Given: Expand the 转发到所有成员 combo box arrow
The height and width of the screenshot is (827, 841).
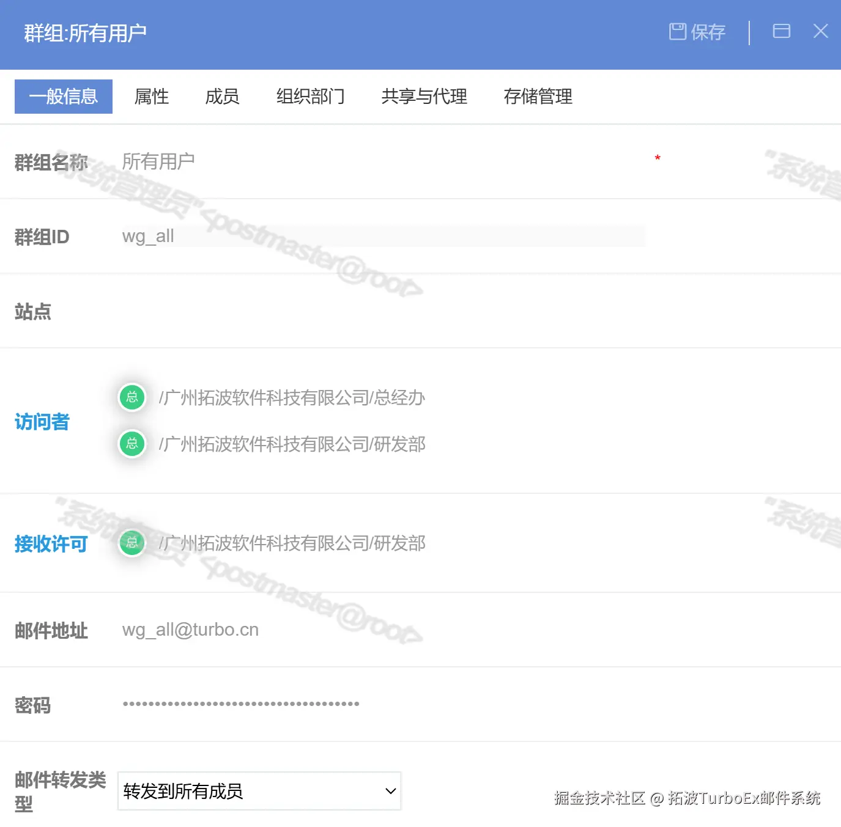Looking at the screenshot, I should [390, 790].
